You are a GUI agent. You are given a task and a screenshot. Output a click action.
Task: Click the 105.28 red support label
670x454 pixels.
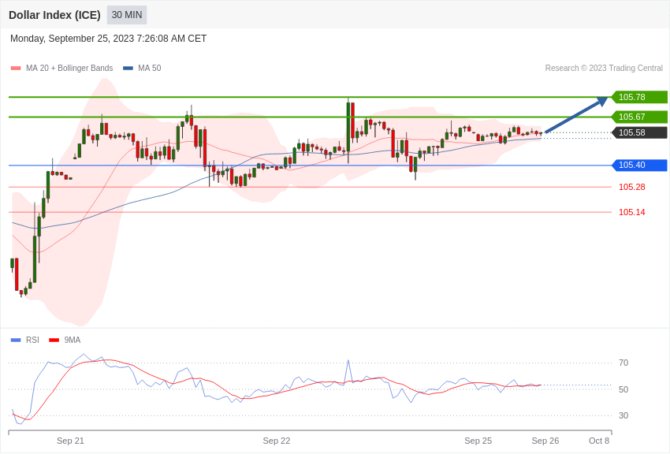pos(632,187)
